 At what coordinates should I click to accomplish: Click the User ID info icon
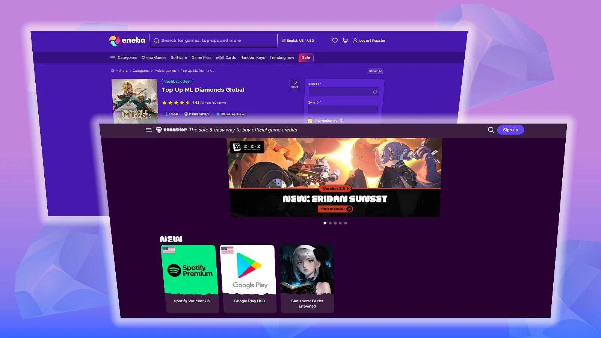tap(375, 92)
